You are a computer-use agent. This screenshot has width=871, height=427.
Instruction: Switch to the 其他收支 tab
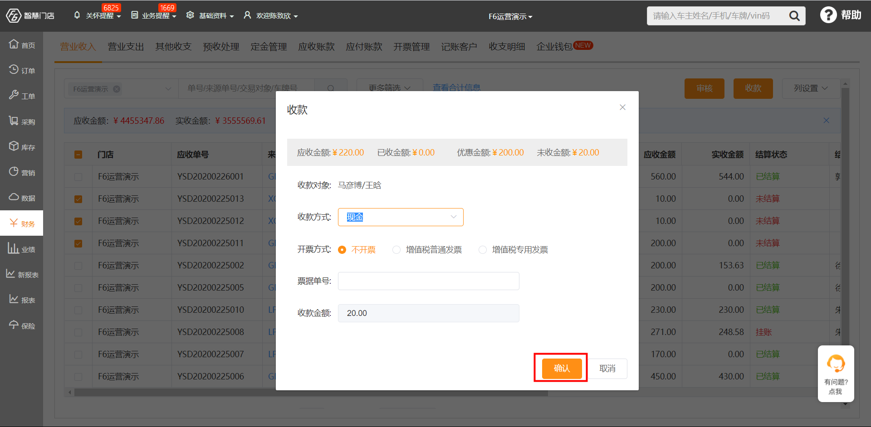tap(173, 47)
